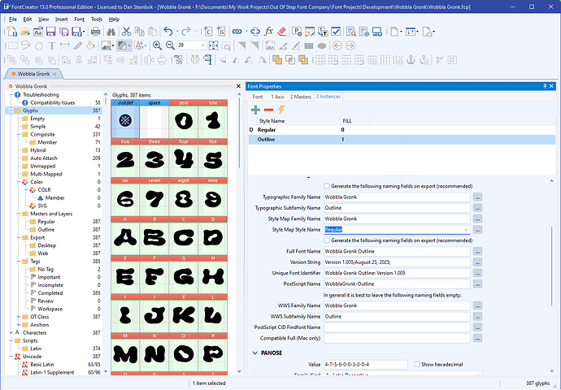Screen dimensions: 561x390
Task: Click the Font Properties panel pin button
Action: (x=545, y=86)
